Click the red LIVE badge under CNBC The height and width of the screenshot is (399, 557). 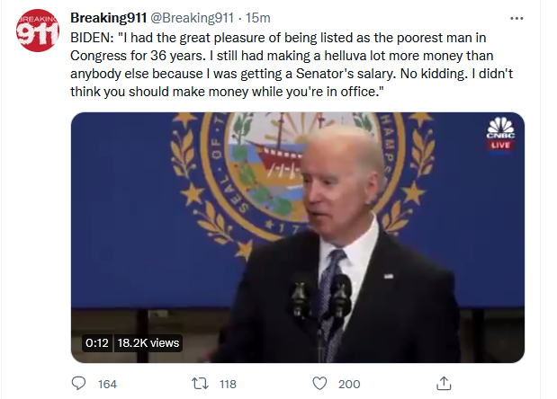(x=499, y=144)
